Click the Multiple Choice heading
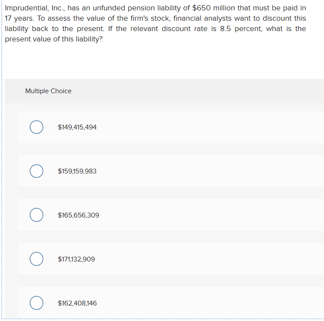Image resolution: width=324 pixels, height=321 pixels. point(48,91)
